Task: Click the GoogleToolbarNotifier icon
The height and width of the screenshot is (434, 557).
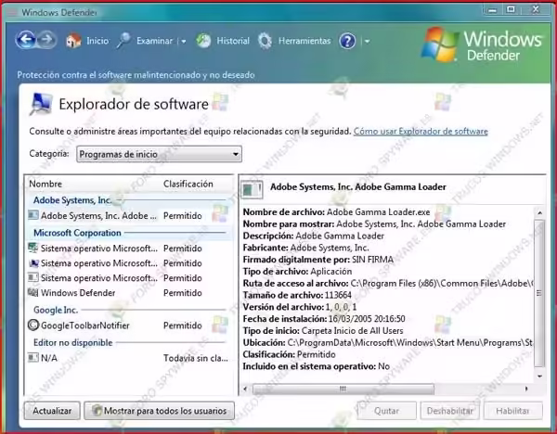Action: pyautogui.click(x=33, y=325)
